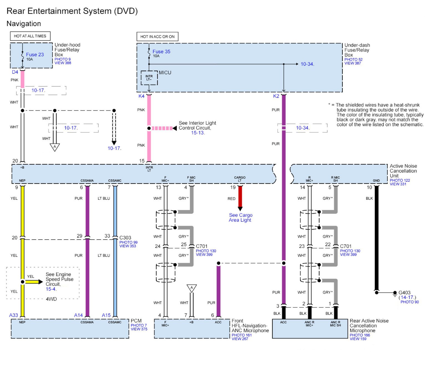Open the Fuse 35 link
Viewport: 444px width, 372px height.
click(161, 52)
